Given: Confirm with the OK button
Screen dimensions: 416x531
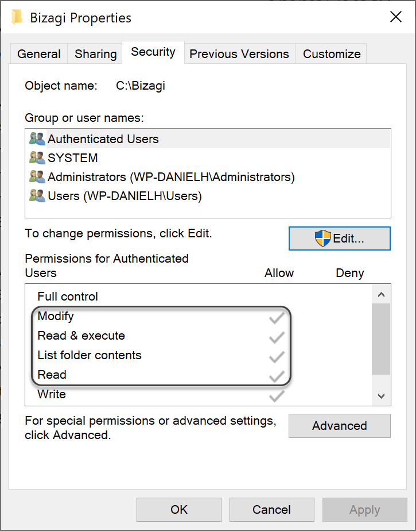Looking at the screenshot, I should pyautogui.click(x=179, y=510).
